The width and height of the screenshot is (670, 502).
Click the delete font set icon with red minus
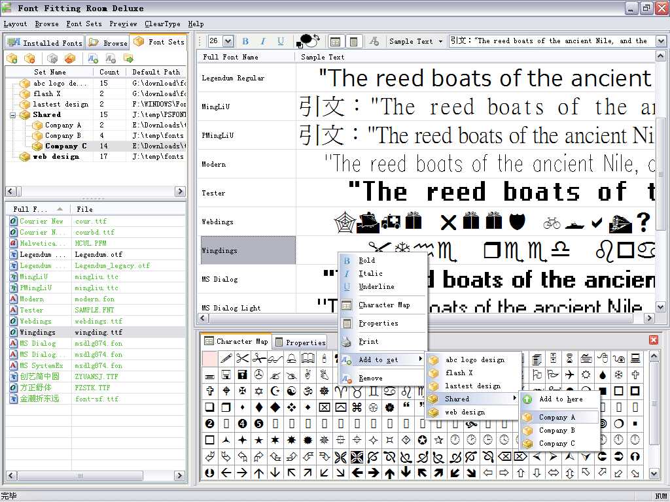(x=29, y=58)
